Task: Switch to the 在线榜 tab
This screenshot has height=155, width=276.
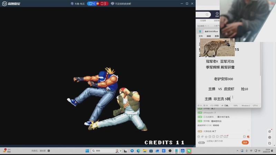Action: pos(203,21)
